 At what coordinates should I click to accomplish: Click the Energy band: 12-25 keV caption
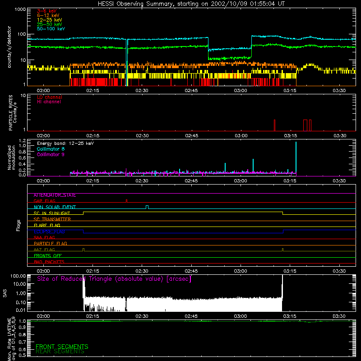[65, 143]
